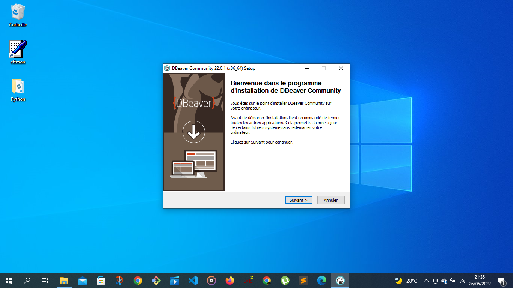The height and width of the screenshot is (288, 513).
Task: Open File Explorer from the taskbar
Action: point(64,280)
